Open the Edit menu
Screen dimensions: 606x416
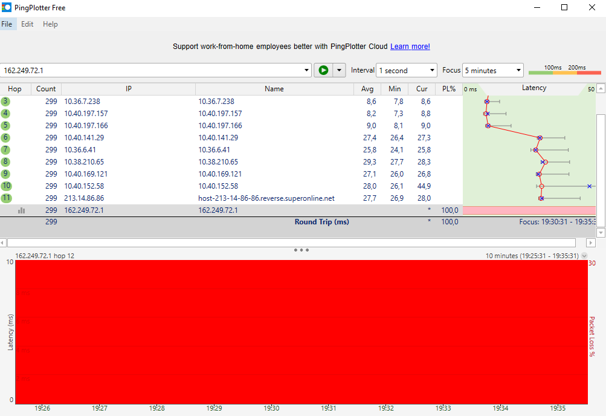27,24
